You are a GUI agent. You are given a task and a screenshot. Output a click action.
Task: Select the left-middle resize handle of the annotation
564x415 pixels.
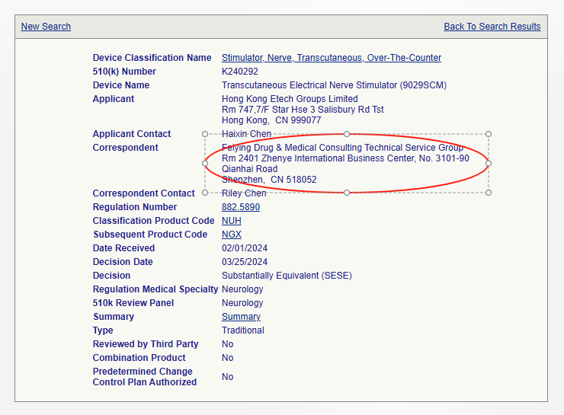(x=205, y=163)
